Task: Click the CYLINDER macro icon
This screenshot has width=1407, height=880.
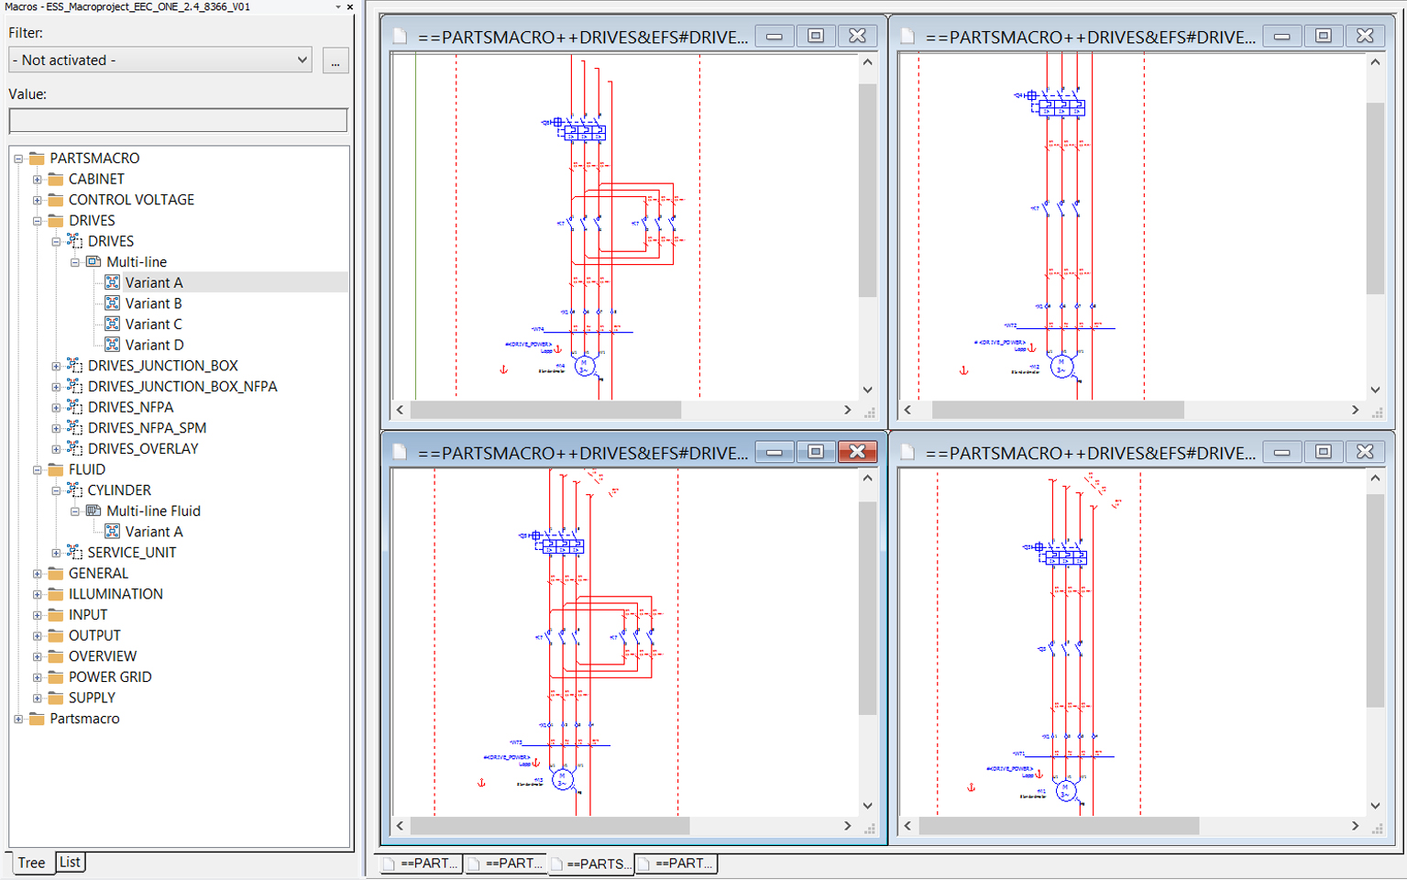Action: point(74,489)
